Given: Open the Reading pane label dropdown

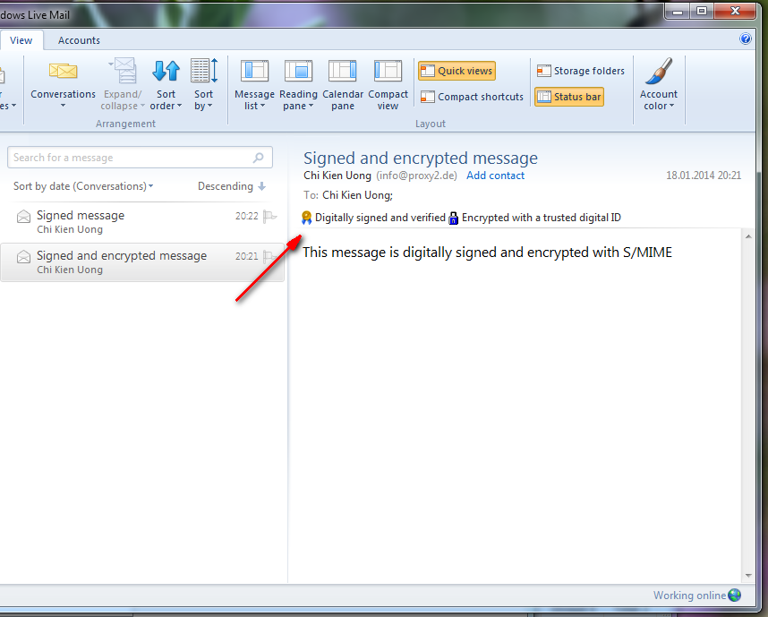Looking at the screenshot, I should coord(298,100).
